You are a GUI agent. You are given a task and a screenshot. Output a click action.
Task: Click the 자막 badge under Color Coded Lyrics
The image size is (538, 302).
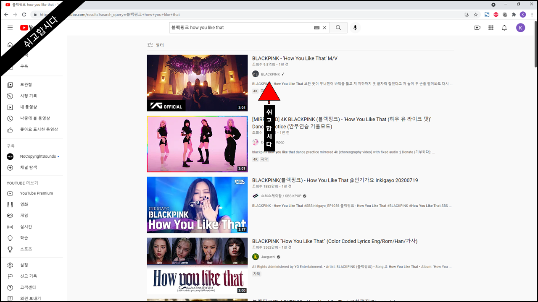256,274
